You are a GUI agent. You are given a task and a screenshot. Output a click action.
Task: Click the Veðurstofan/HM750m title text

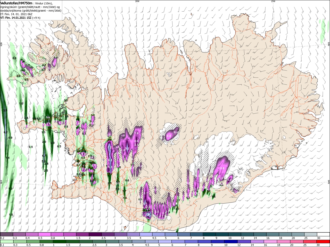(x=16, y=3)
